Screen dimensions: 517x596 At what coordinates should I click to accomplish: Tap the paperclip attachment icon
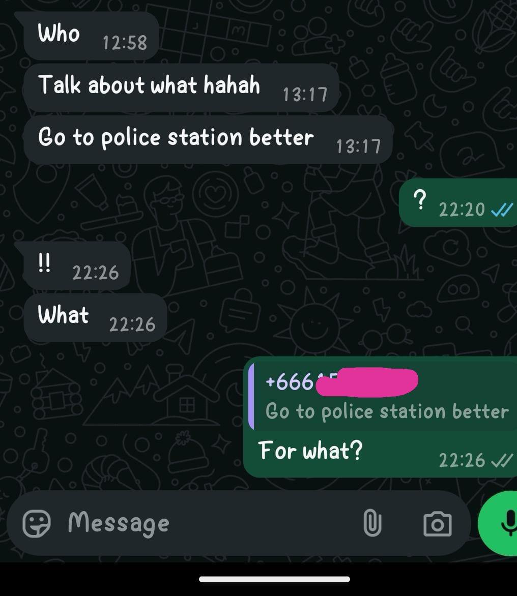(372, 523)
